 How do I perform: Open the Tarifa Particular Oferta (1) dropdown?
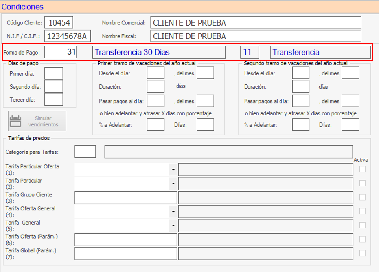pyautogui.click(x=173, y=170)
